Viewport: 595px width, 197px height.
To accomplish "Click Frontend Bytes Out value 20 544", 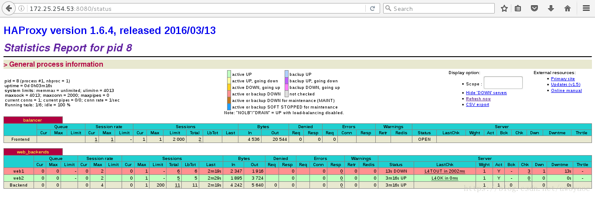I will [279, 139].
